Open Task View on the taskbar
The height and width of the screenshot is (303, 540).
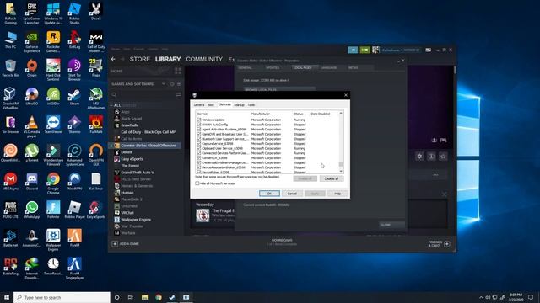131,297
